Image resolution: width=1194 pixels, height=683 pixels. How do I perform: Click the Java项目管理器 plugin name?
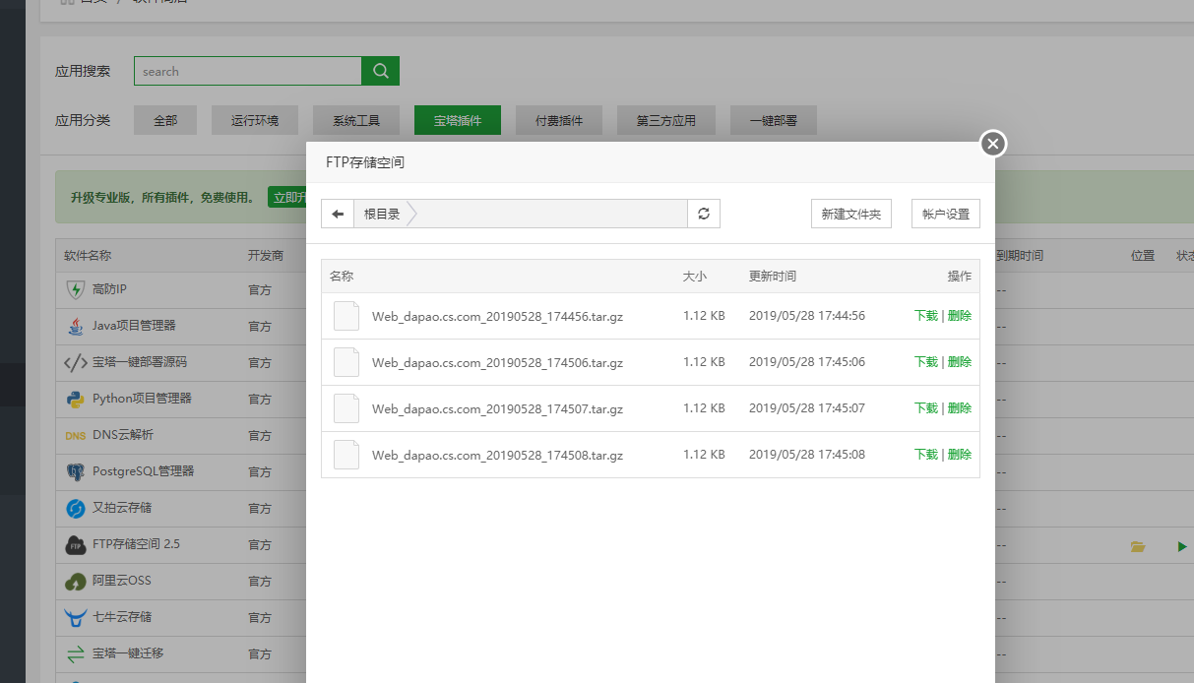tap(134, 326)
